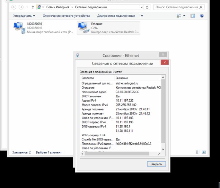This screenshot has width=220, height=188.
Task: Select the 'DHCP-сервер IPv4' row
Action: tap(121, 122)
